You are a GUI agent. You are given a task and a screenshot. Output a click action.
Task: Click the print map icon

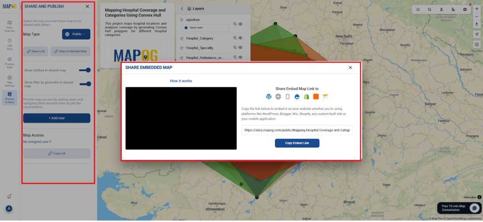(x=465, y=9)
